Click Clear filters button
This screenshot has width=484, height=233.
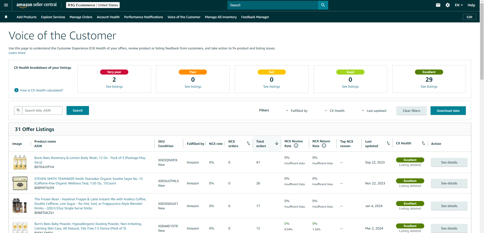(x=411, y=111)
